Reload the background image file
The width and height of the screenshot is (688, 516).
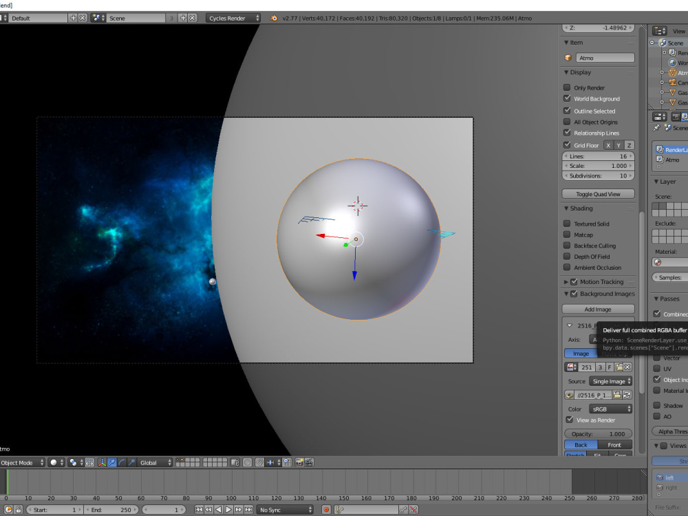click(x=627, y=396)
